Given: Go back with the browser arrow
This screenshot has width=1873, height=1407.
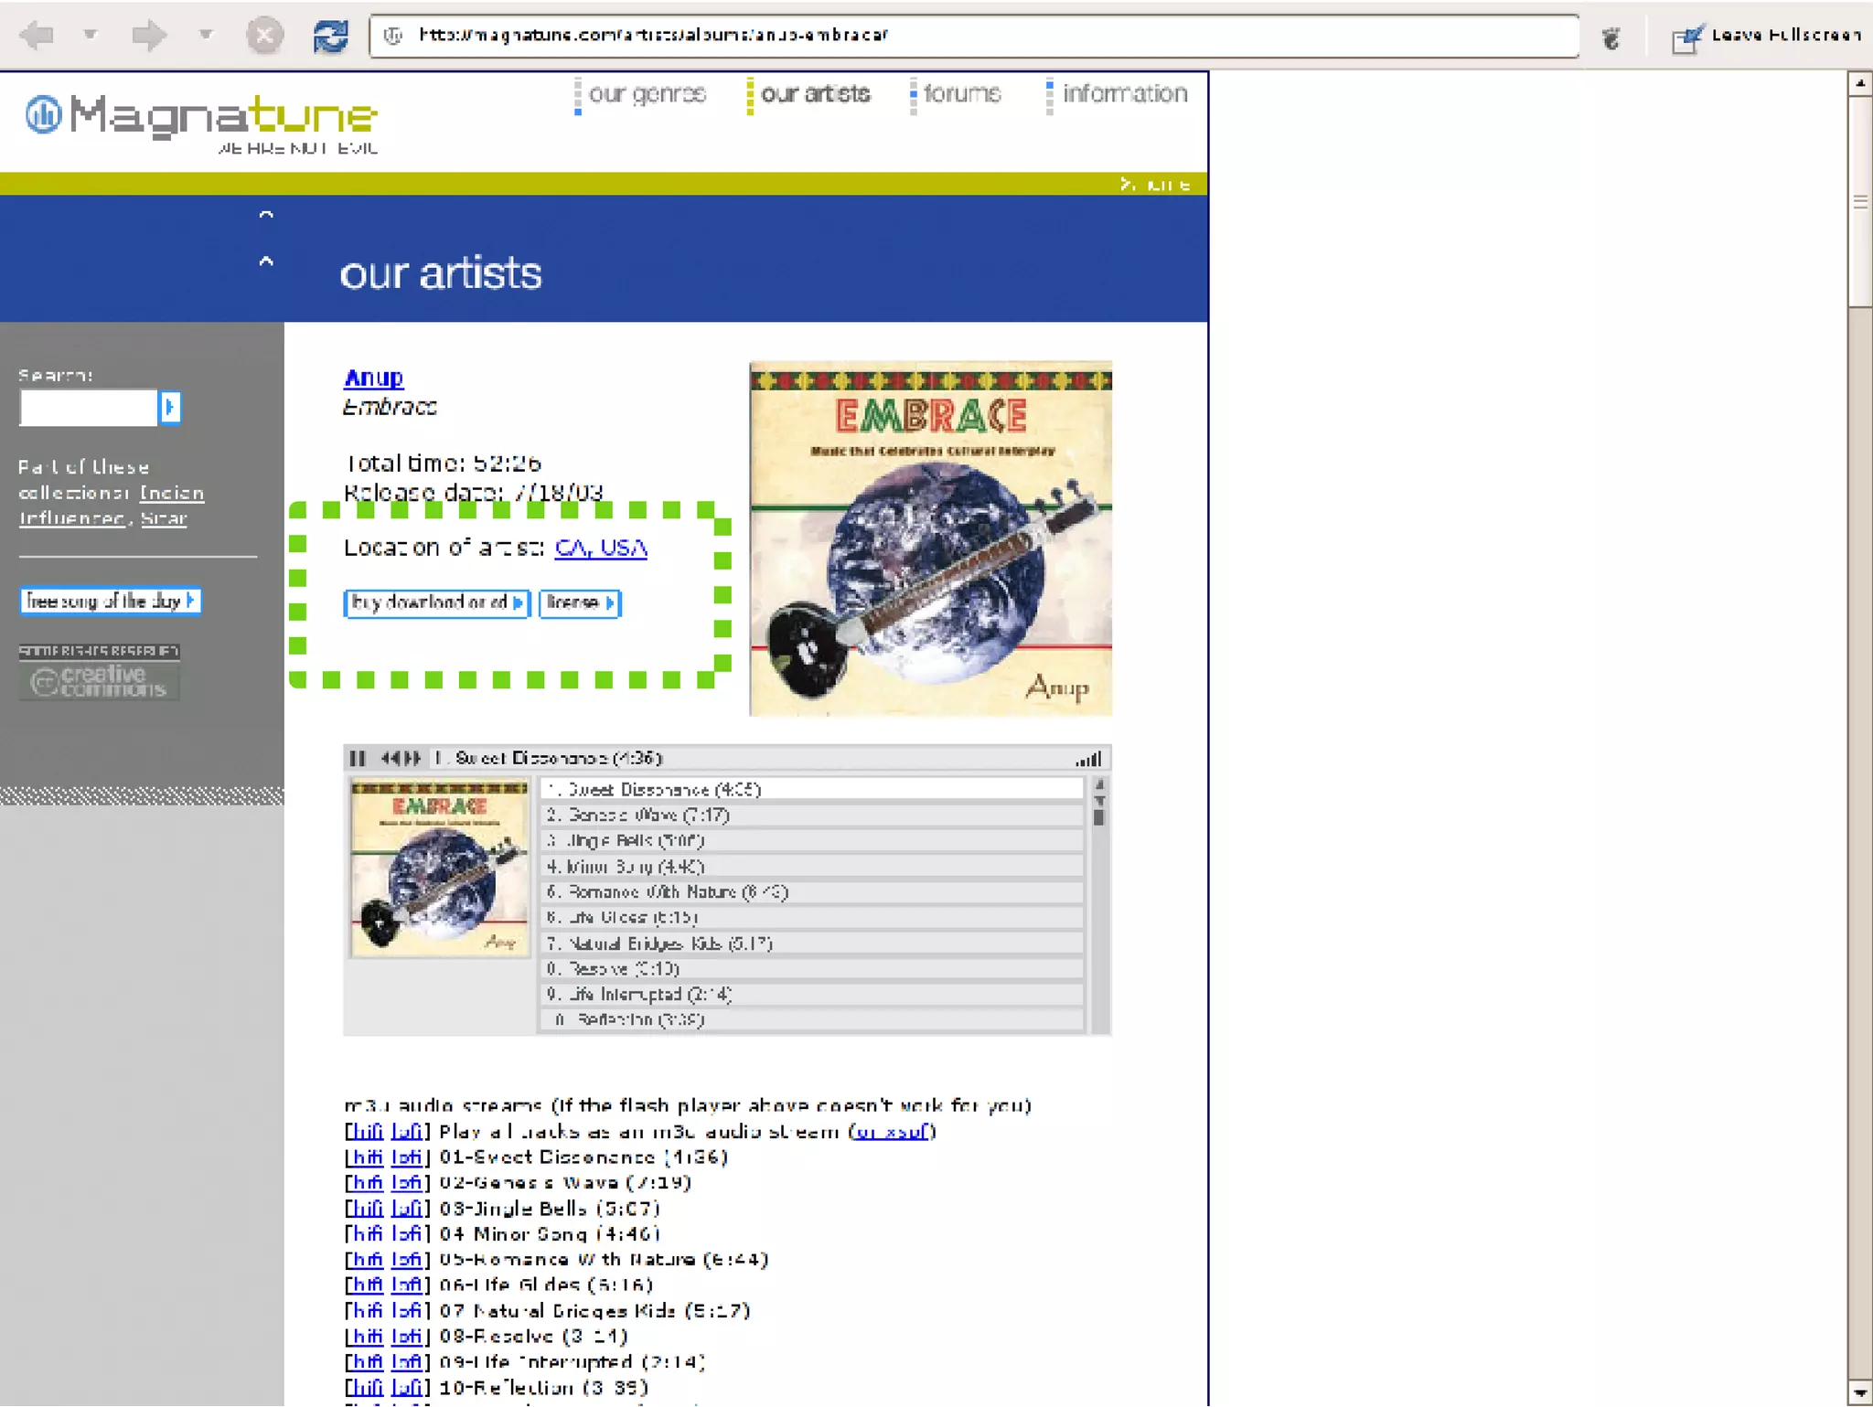Looking at the screenshot, I should pyautogui.click(x=38, y=37).
